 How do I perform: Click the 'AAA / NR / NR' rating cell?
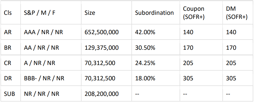[43, 32]
